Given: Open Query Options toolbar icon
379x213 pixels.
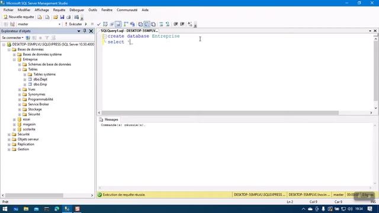Looking at the screenshot, I should click(x=112, y=24).
